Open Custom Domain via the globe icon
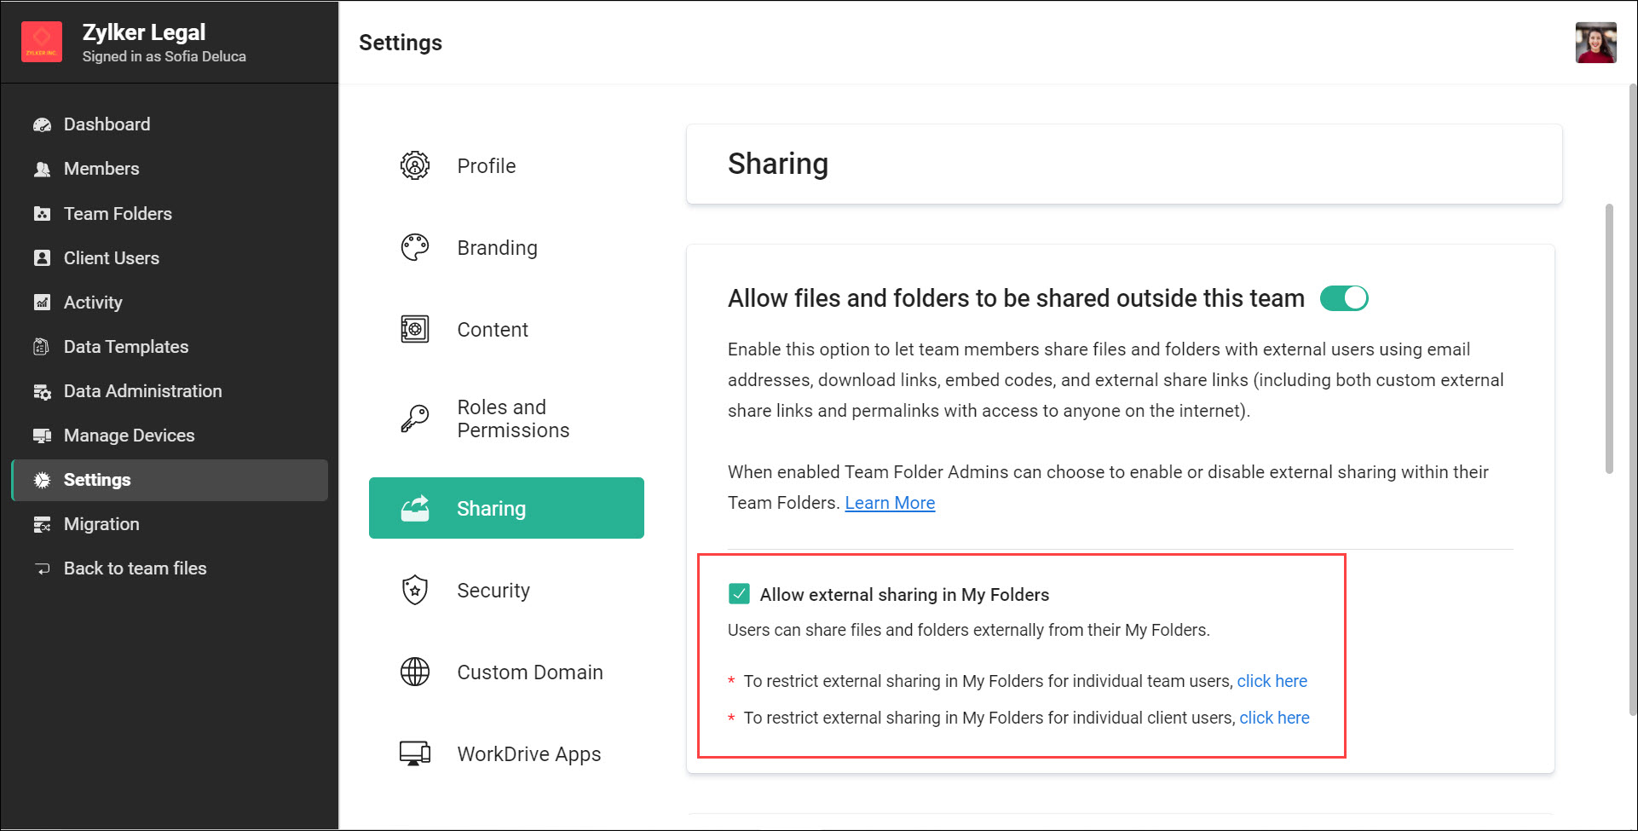Screen dimensions: 1638x831 point(414,672)
